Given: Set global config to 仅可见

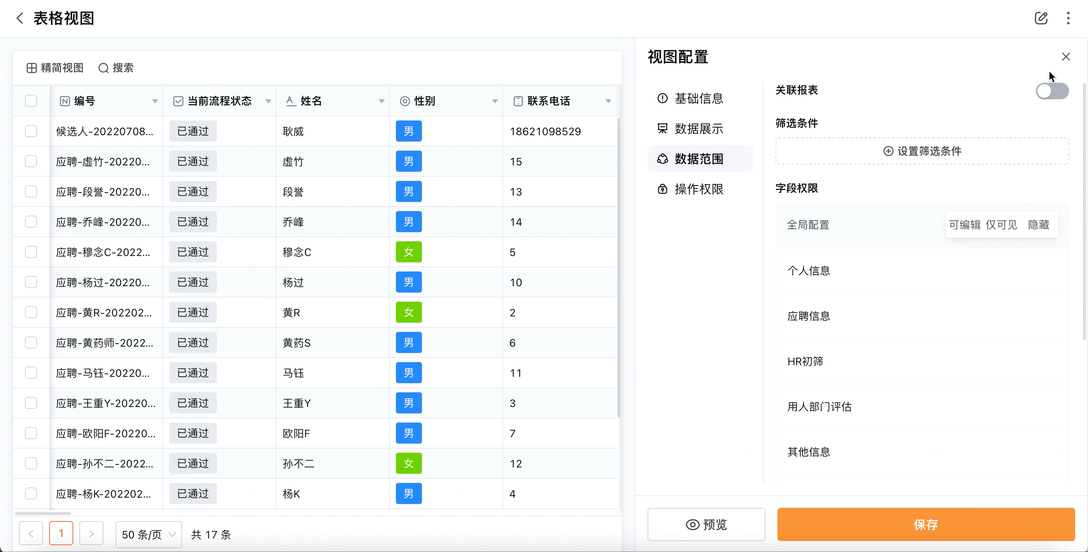Looking at the screenshot, I should point(1001,225).
